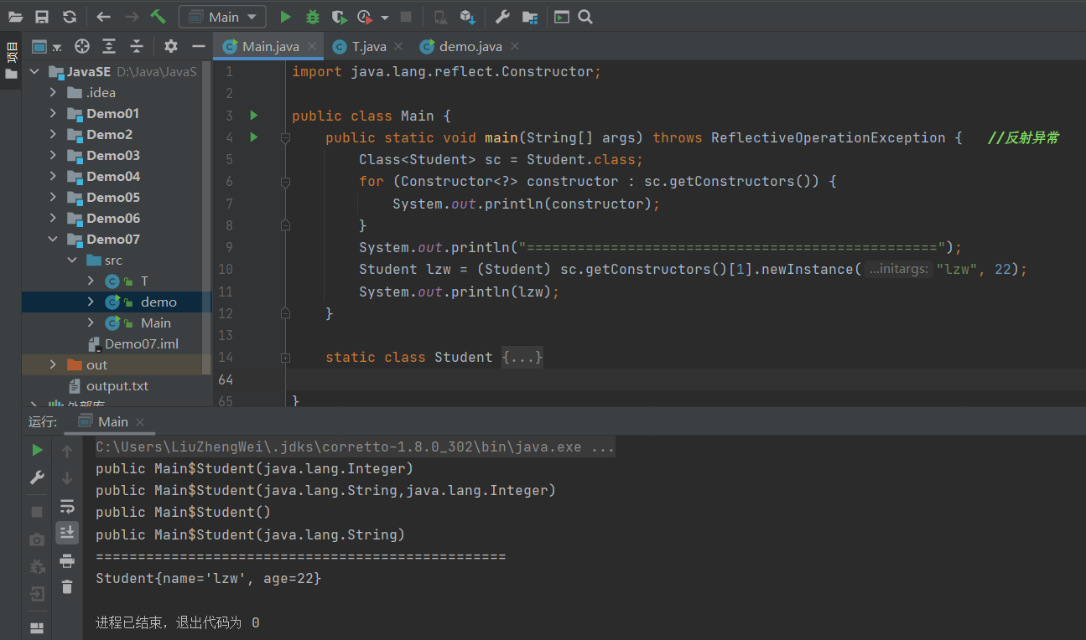Click the Open folder icon in toolbar
Viewport: 1086px width, 640px height.
pos(15,17)
